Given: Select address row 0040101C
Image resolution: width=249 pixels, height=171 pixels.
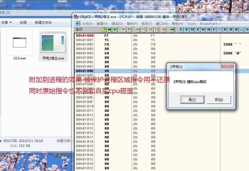Looking at the screenshot, I should point(85,159).
